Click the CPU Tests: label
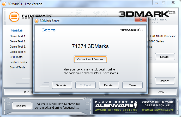Screen dimensions: 181x117 [16, 57]
